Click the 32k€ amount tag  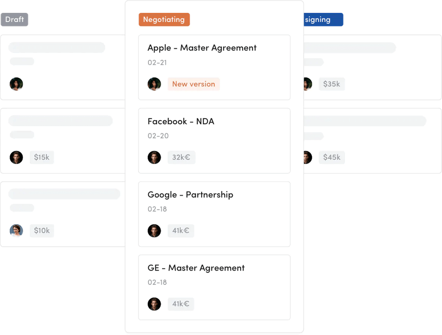pos(181,157)
